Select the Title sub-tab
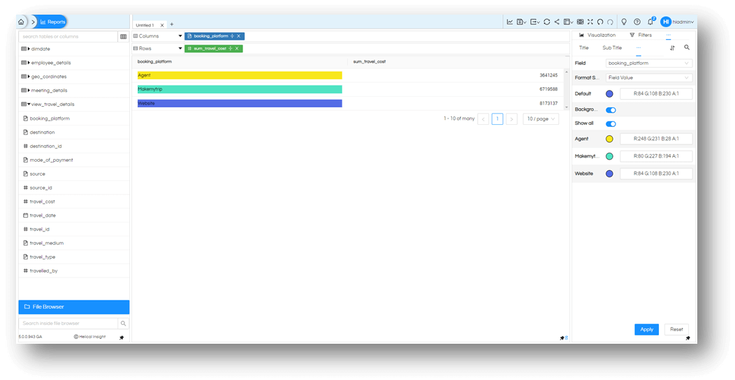This screenshot has width=735, height=380. [583, 47]
